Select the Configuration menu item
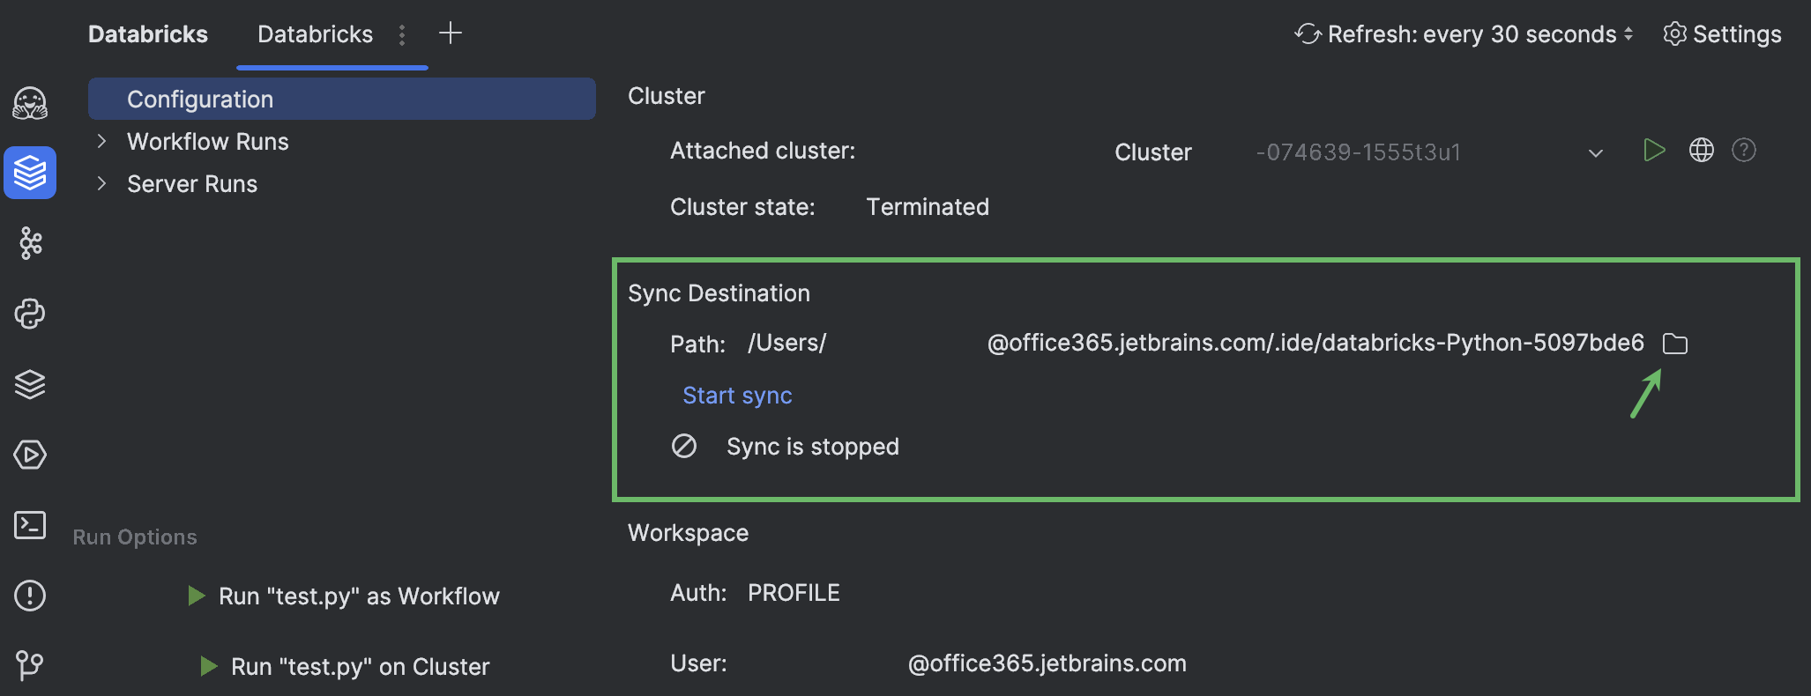1811x696 pixels. [200, 99]
